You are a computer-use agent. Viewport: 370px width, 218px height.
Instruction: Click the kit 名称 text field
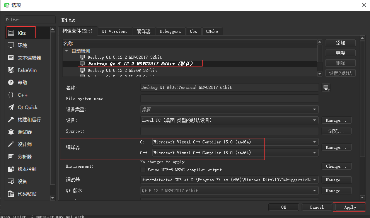(x=229, y=87)
